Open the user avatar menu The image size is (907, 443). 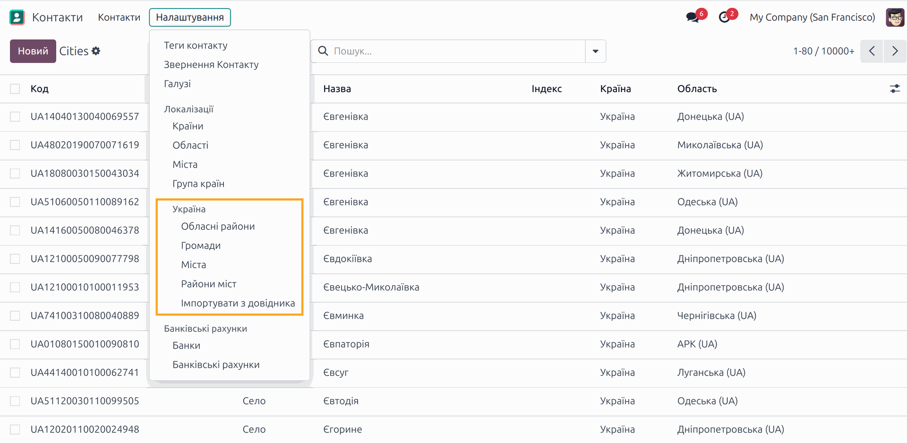(x=895, y=17)
